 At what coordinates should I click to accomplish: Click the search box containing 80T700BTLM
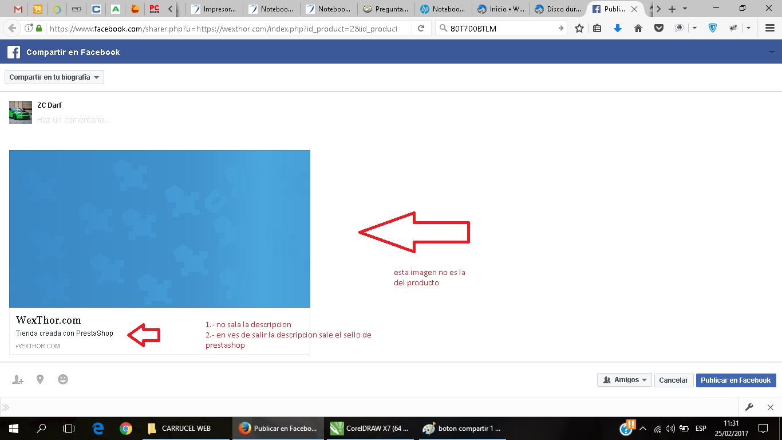(x=501, y=28)
